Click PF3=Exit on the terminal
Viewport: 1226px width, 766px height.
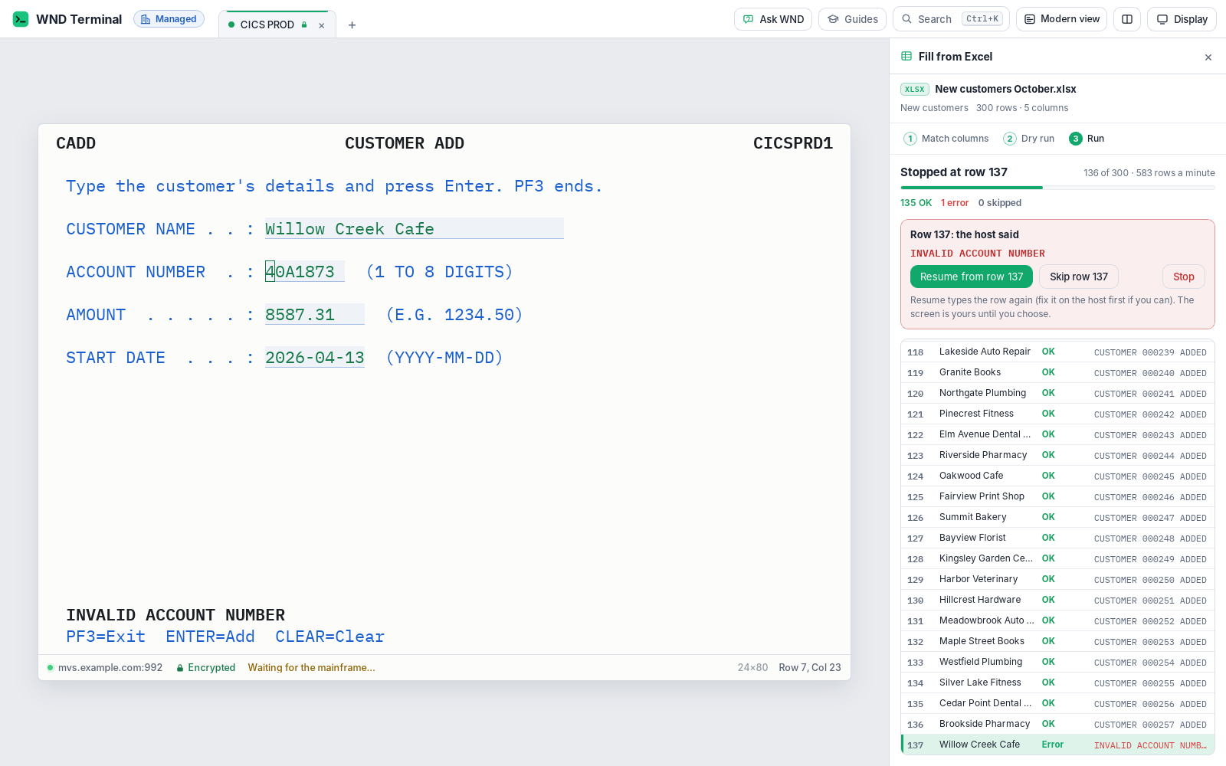click(106, 637)
